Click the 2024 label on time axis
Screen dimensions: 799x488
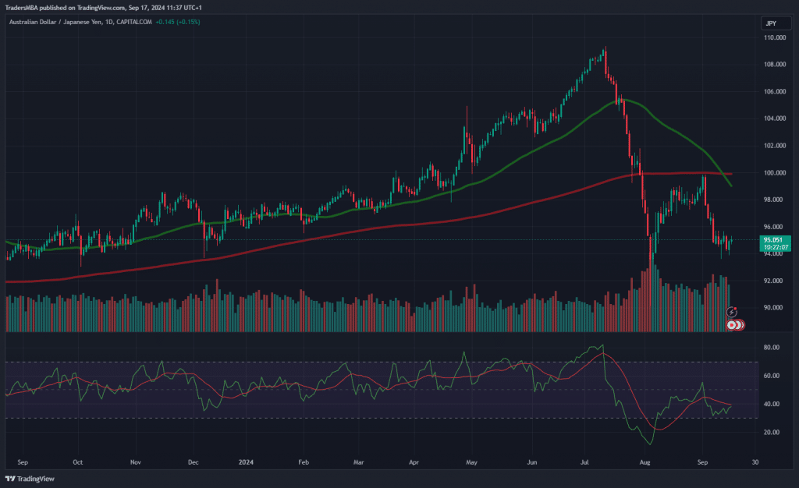244,461
